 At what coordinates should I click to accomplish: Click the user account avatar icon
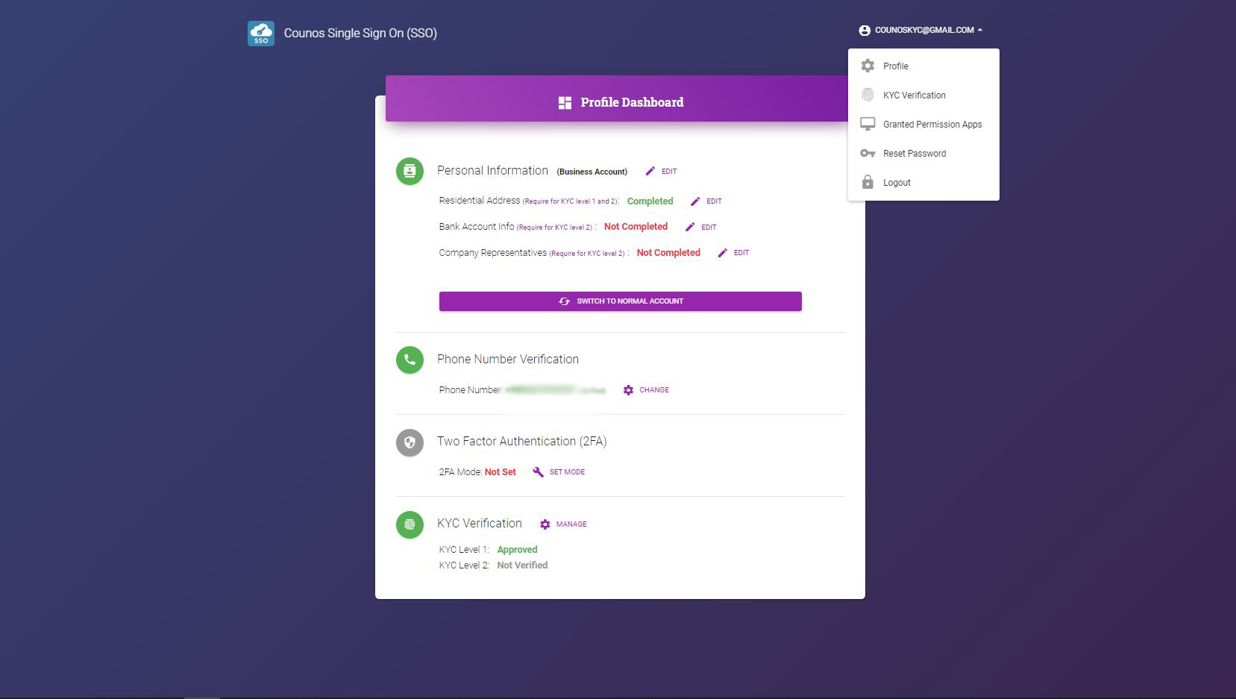pyautogui.click(x=865, y=31)
